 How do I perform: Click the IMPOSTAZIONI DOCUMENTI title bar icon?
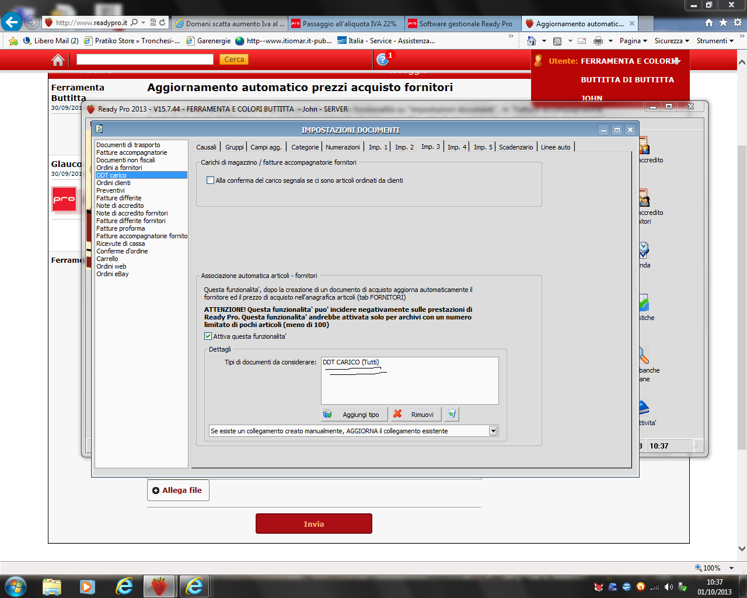(99, 129)
